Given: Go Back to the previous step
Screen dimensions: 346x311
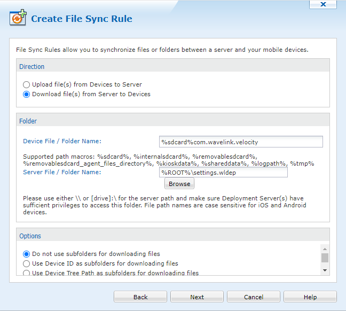Looking at the screenshot, I should click(x=140, y=297).
